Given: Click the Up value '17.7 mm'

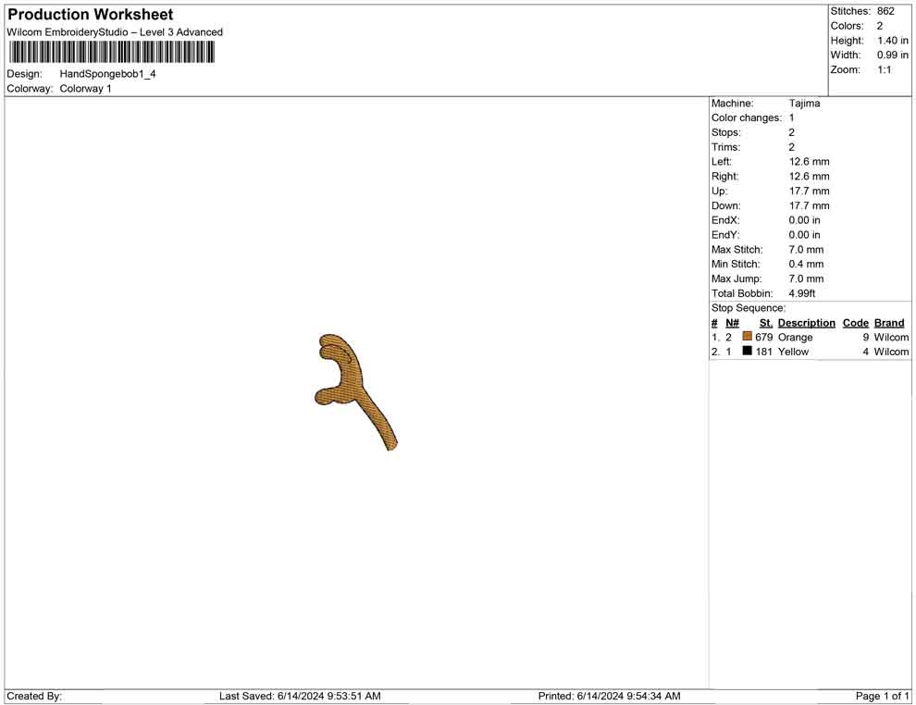Looking at the screenshot, I should [x=809, y=191].
